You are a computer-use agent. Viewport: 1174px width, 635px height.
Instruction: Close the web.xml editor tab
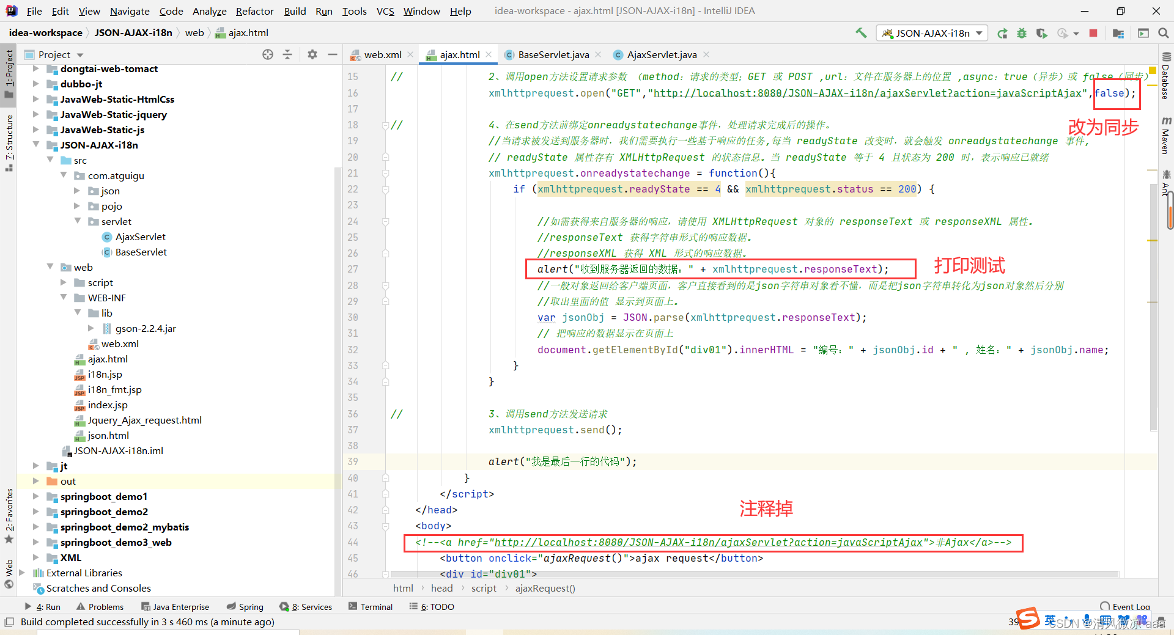click(x=410, y=54)
